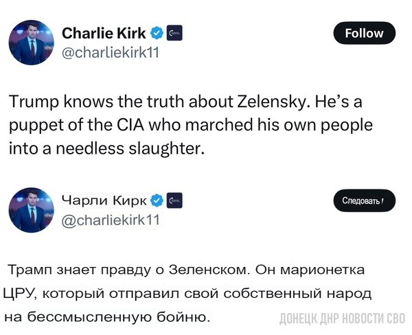The width and height of the screenshot is (412, 335).
Task: Open the Чарли Кирк display name link
Action: point(104,200)
